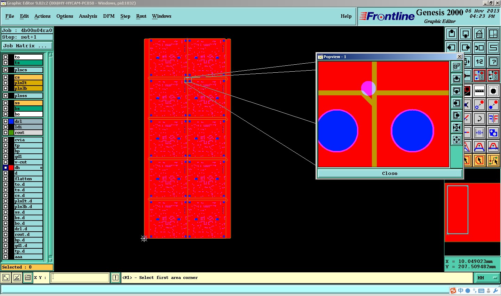Click the ruler measure tool icon
This screenshot has width=501, height=296.
point(479,91)
